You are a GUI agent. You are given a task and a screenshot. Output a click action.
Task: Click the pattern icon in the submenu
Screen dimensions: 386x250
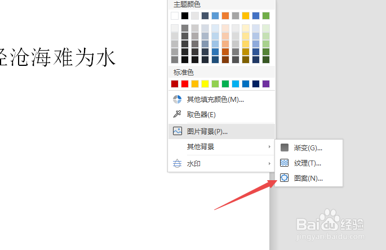pos(285,178)
